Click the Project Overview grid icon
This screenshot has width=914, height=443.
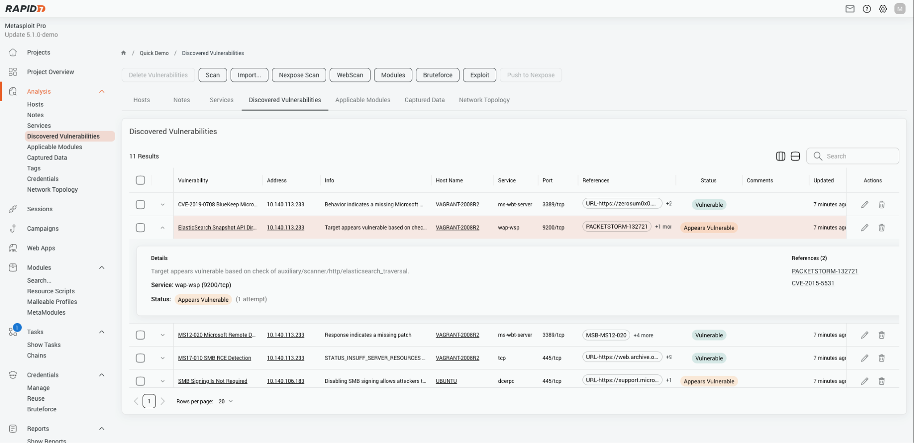coord(13,72)
